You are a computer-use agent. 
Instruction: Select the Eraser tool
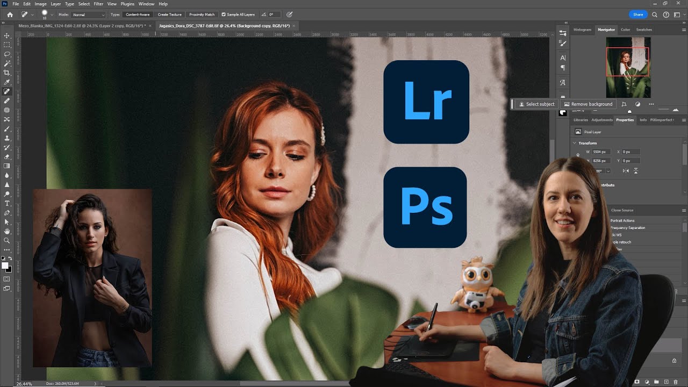click(x=7, y=156)
